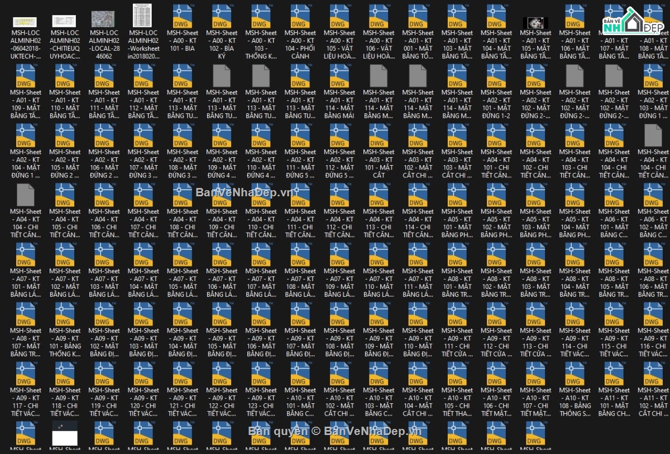Select the A00 - KT 106 - VẬT LIỆU DWG file
Viewport: 670px width, 454px height.
[379, 16]
